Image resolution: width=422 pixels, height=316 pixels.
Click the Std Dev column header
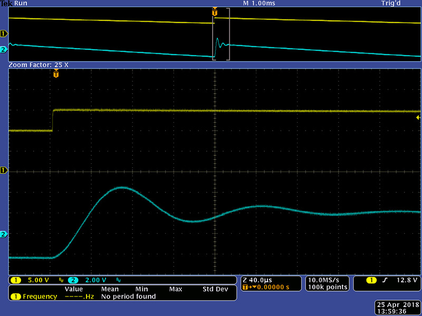pyautogui.click(x=215, y=289)
